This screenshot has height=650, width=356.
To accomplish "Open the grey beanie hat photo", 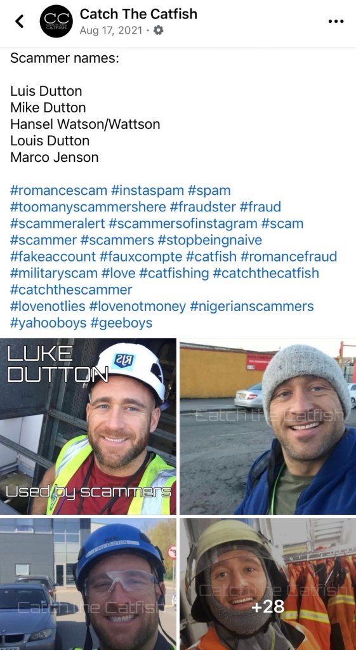I will pos(268,426).
